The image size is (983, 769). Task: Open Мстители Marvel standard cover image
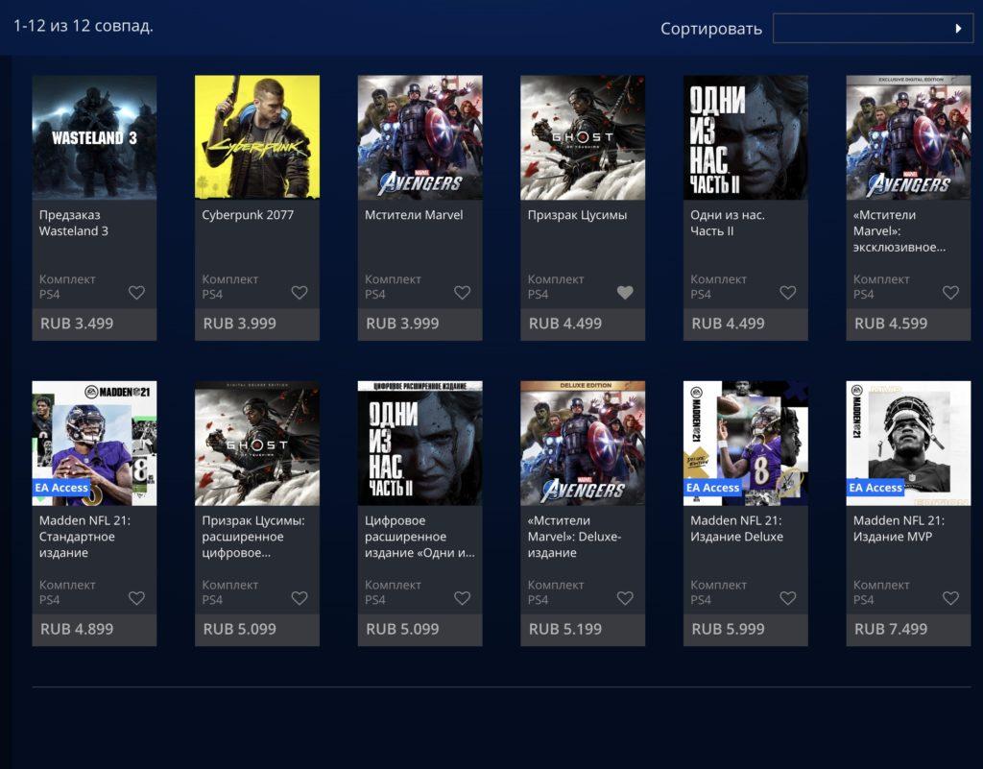[x=420, y=137]
